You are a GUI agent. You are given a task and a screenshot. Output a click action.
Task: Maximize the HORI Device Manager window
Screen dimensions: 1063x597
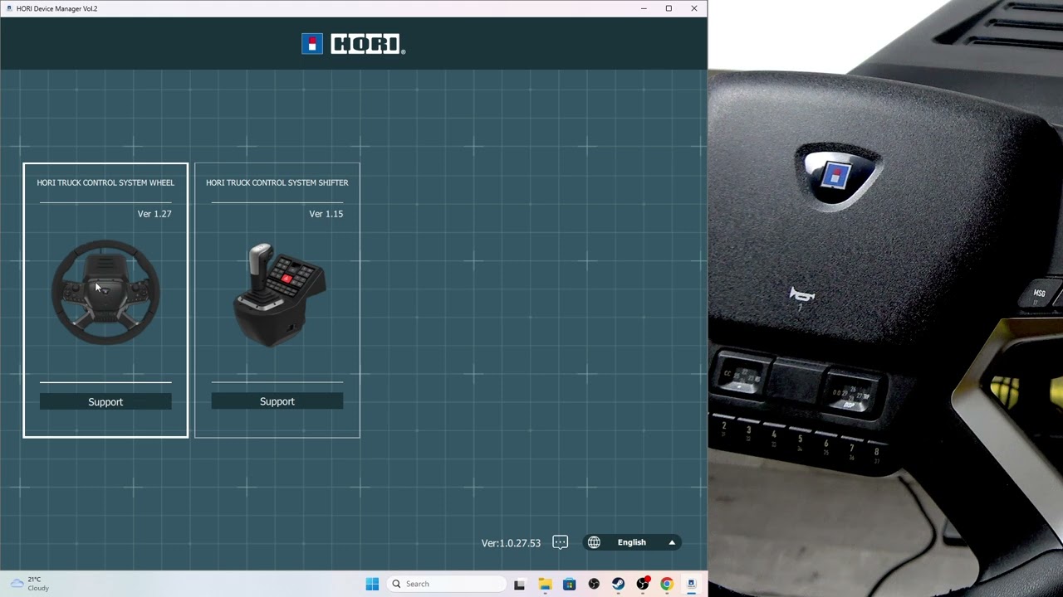(669, 8)
